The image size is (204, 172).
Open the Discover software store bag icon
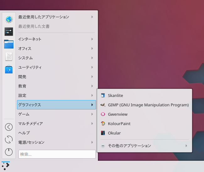(x=9, y=69)
